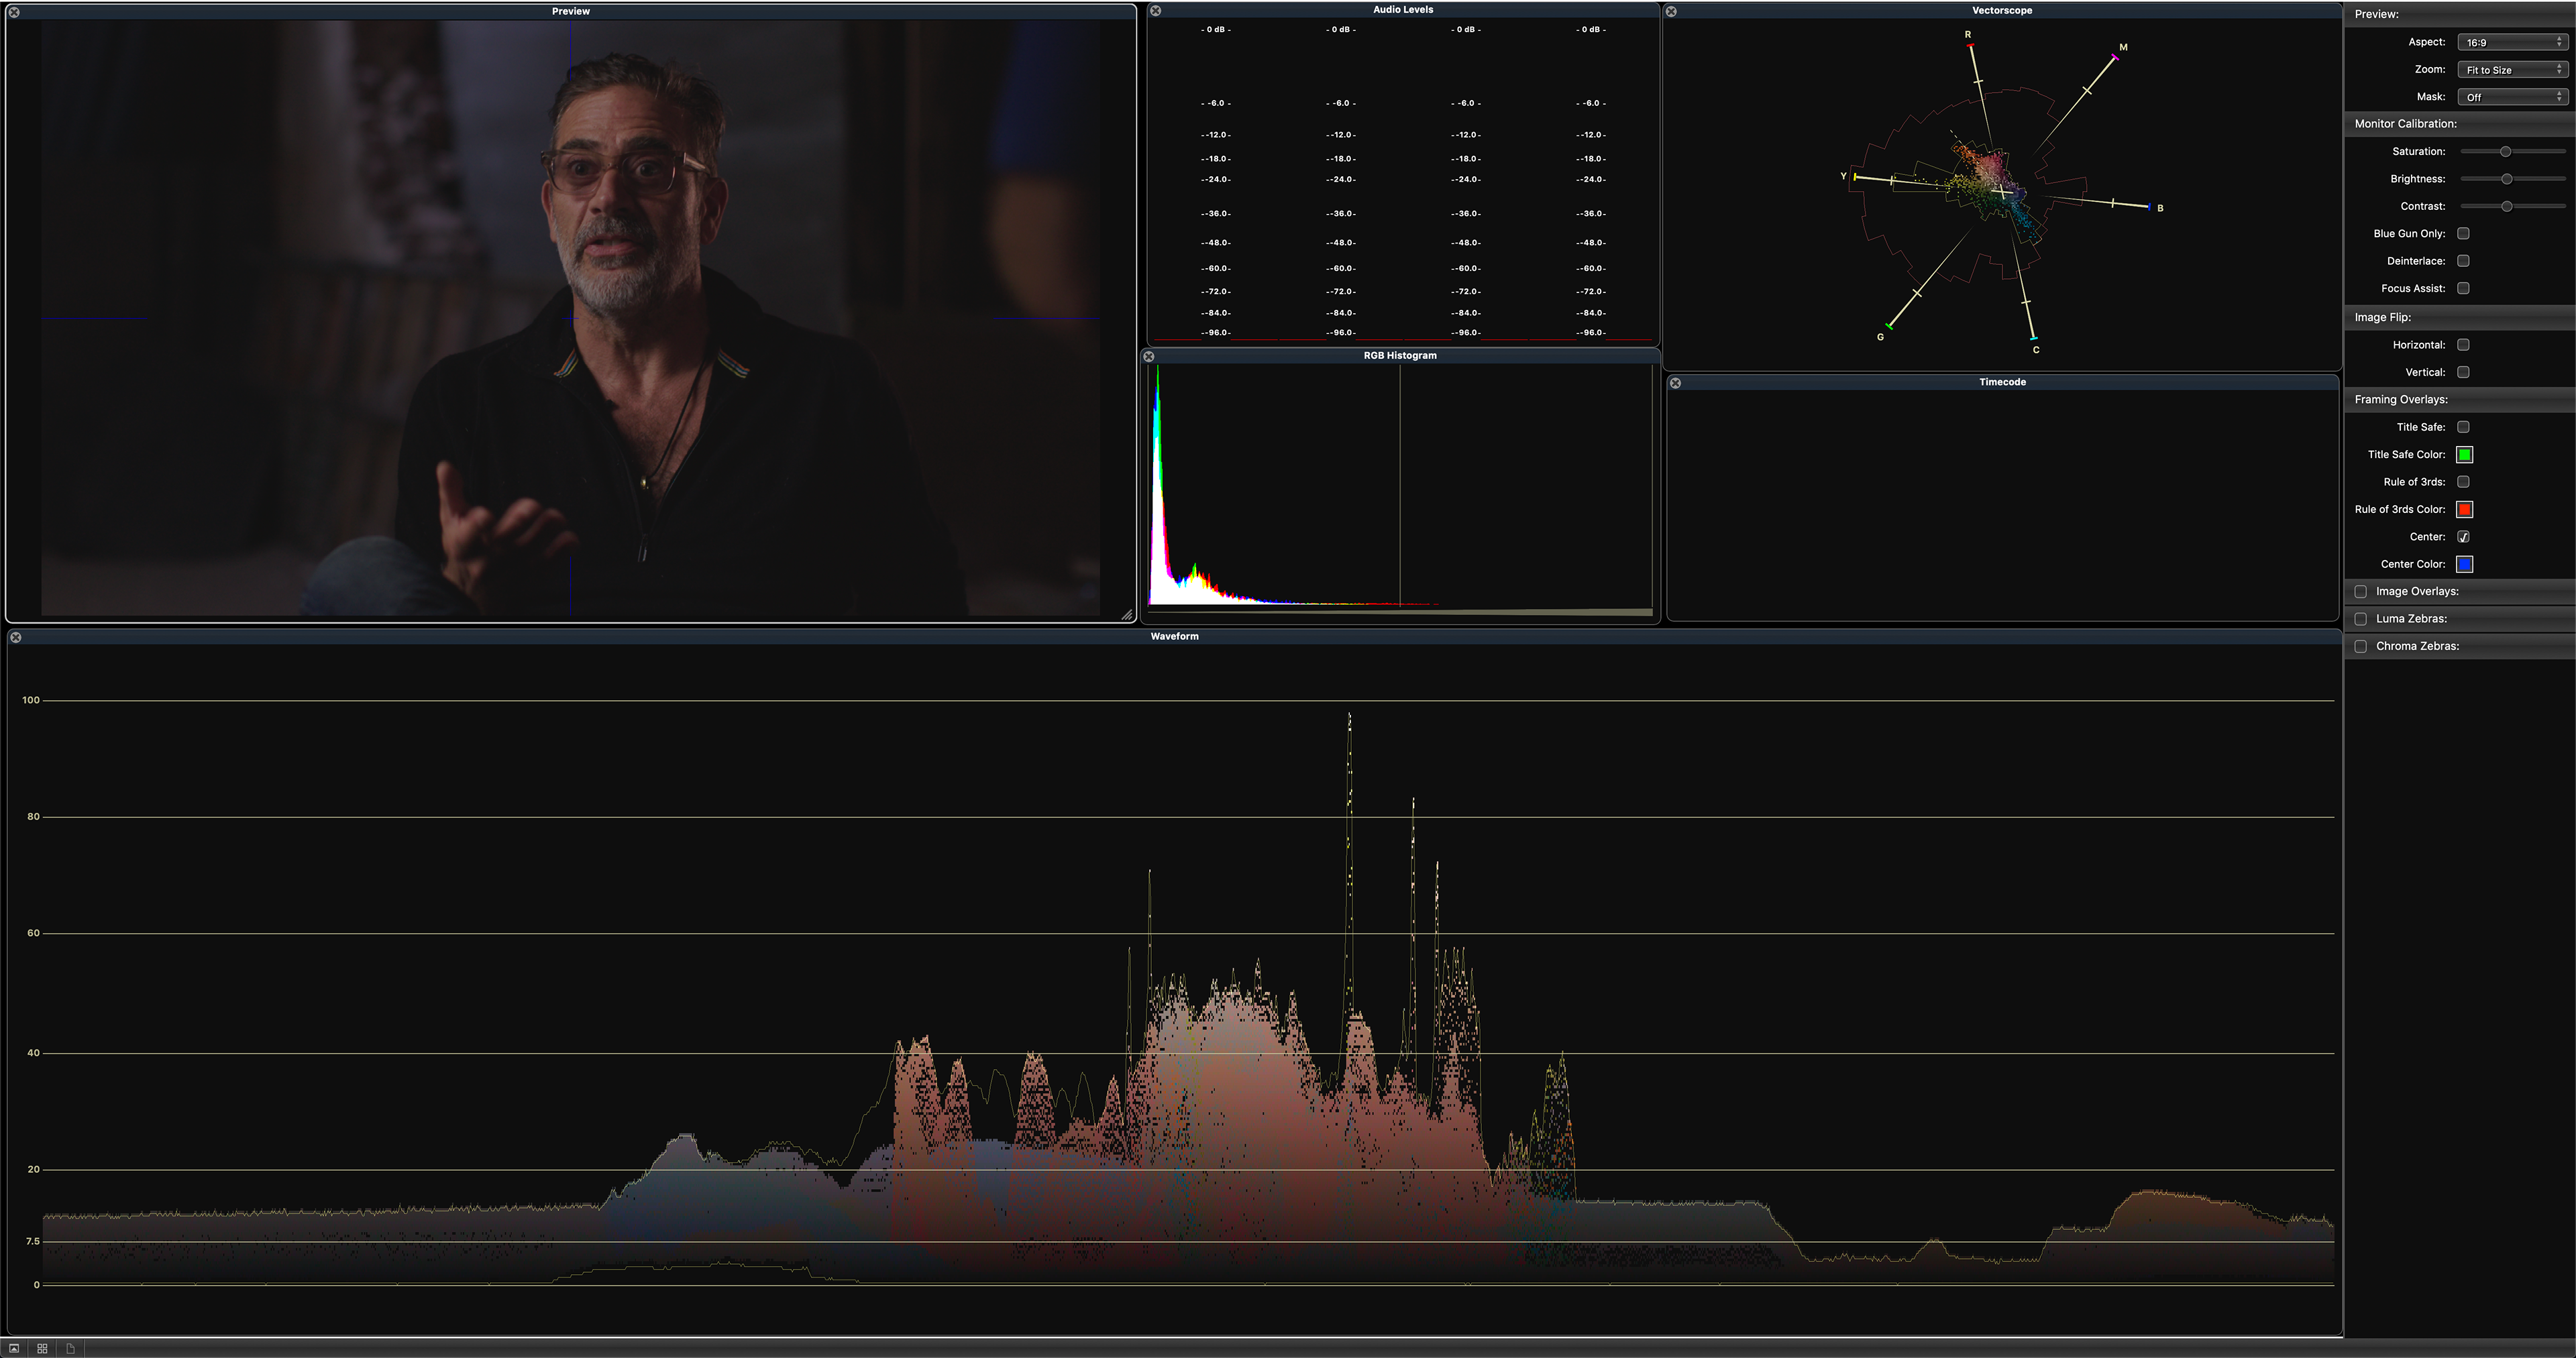Screen dimensions: 2576x1358
Task: Click the document page icon in bottom bar
Action: 70,1348
